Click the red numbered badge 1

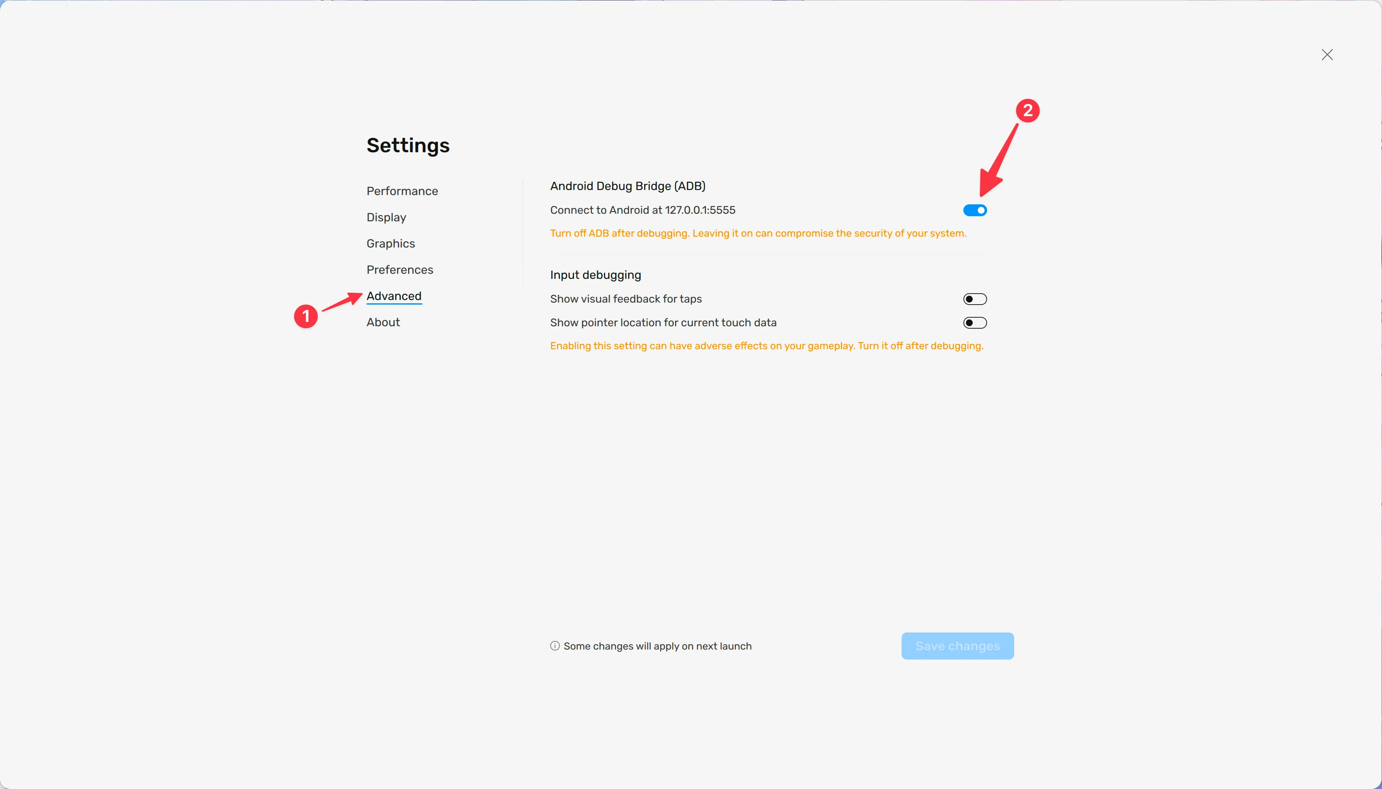[x=306, y=316]
